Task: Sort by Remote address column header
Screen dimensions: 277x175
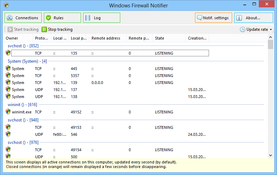Action: (108, 38)
